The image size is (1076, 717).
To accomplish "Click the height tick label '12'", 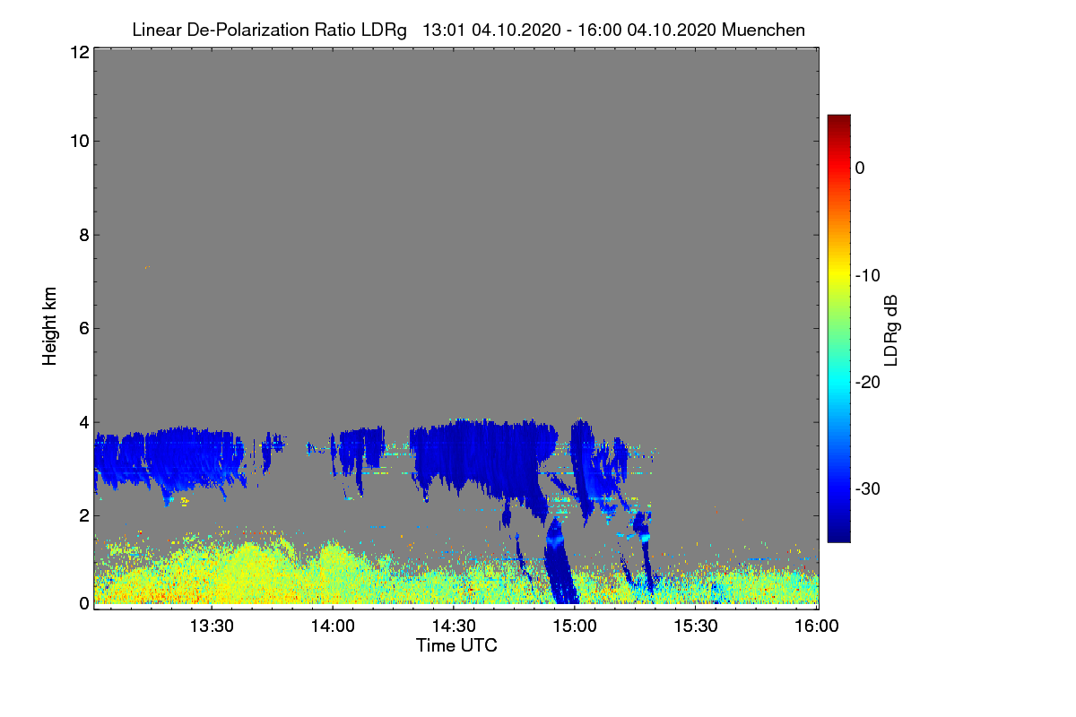I will (78, 52).
